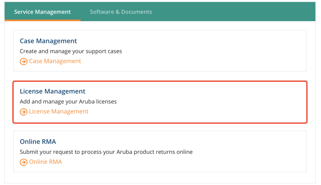This screenshot has width=321, height=185.
Task: Click the arrow icon beside License Management link
Action: pyautogui.click(x=24, y=112)
